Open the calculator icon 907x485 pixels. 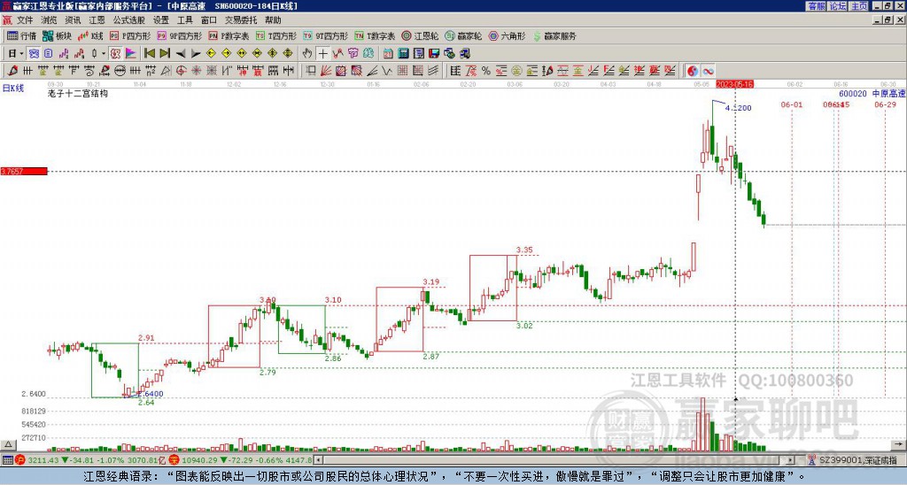pyautogui.click(x=403, y=53)
